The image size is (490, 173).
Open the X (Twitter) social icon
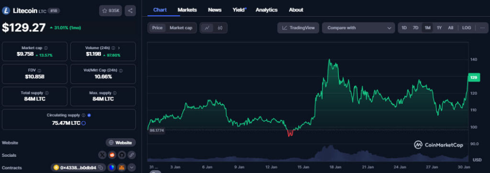102,155
